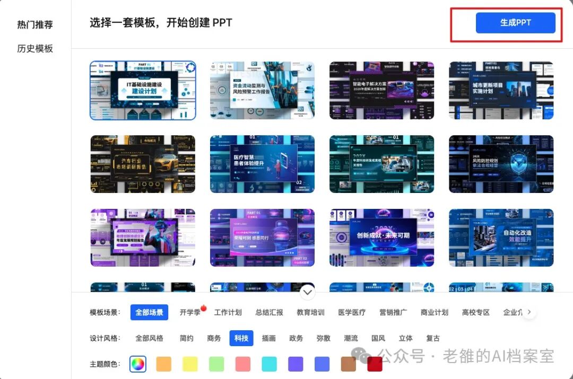The width and height of the screenshot is (573, 379).
Task: Switch to 历史模板 in sidebar
Action: coord(35,49)
